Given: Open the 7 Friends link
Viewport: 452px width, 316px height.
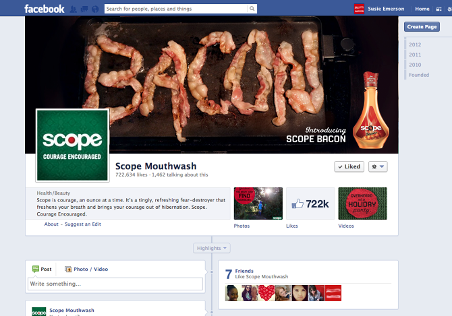Looking at the screenshot, I should click(x=244, y=271).
